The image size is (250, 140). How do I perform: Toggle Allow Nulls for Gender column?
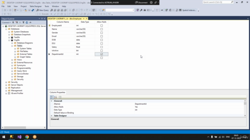coord(102,33)
